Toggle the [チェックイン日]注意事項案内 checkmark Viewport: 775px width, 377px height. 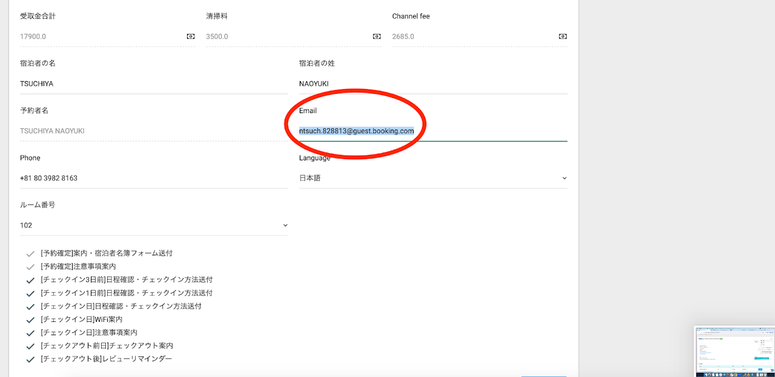coord(30,333)
